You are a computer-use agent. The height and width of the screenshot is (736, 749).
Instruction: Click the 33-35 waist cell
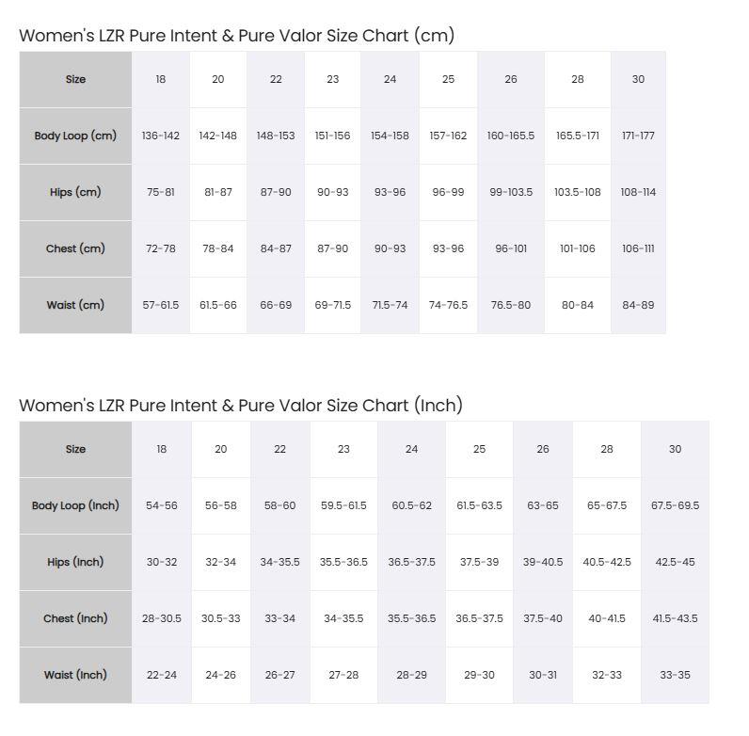675,675
